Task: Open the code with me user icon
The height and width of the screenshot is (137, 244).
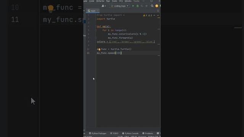Action: click(x=104, y=6)
